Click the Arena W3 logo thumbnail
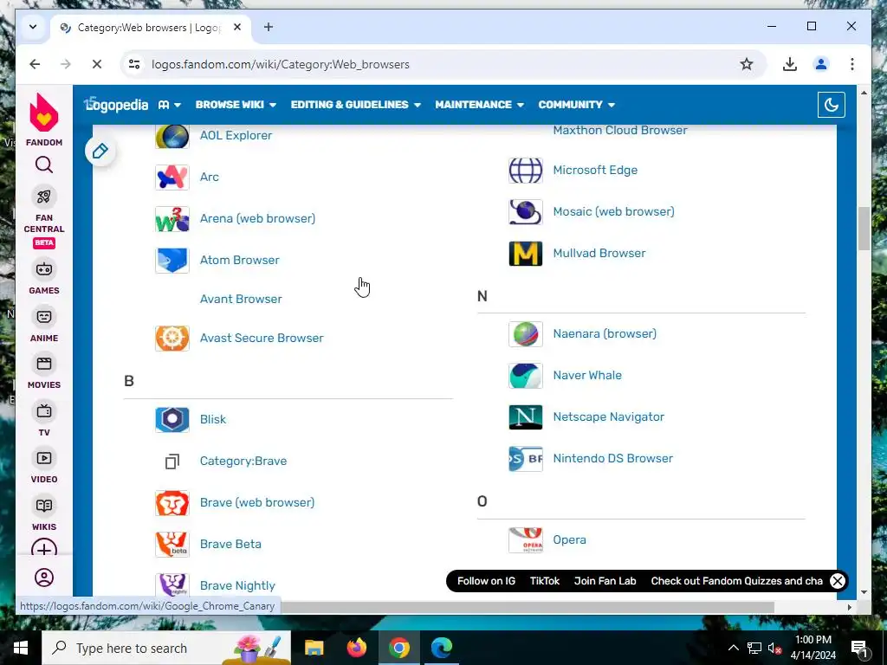This screenshot has width=887, height=665. click(x=172, y=219)
